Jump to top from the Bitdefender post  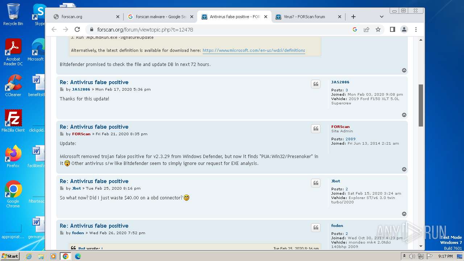(x=404, y=70)
